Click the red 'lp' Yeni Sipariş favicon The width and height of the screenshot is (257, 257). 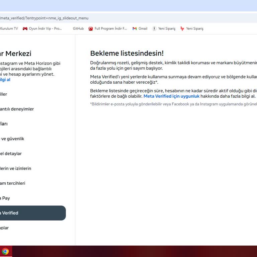click(x=182, y=28)
